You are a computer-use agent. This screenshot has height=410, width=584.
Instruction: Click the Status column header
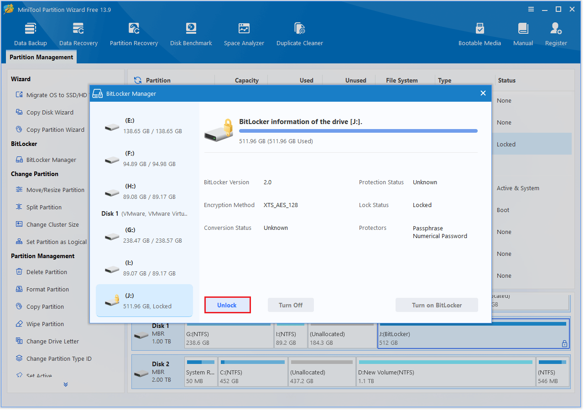tap(506, 80)
